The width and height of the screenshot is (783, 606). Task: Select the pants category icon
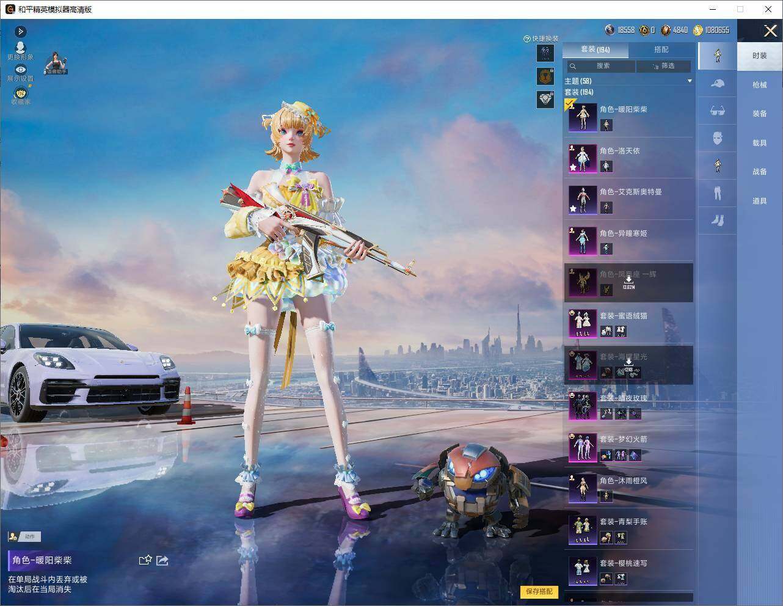coord(717,193)
